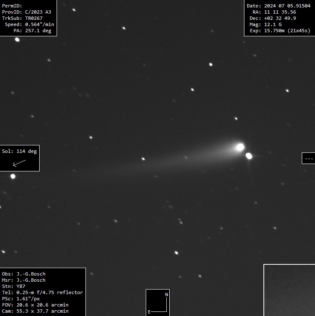Click the "TrkSub: TR0267" entry
Image resolution: width=315 pixels, height=316 pixels.
tap(22, 18)
